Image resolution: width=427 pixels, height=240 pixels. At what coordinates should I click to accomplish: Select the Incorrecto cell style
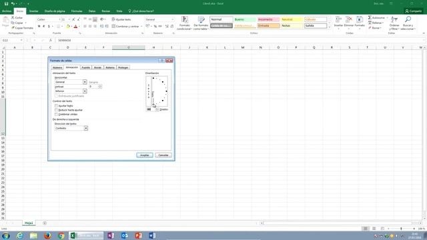(x=268, y=19)
